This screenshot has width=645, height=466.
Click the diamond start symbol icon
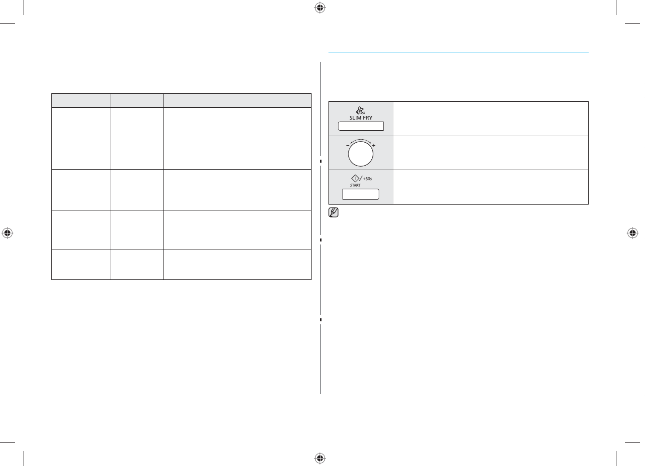pyautogui.click(x=355, y=178)
